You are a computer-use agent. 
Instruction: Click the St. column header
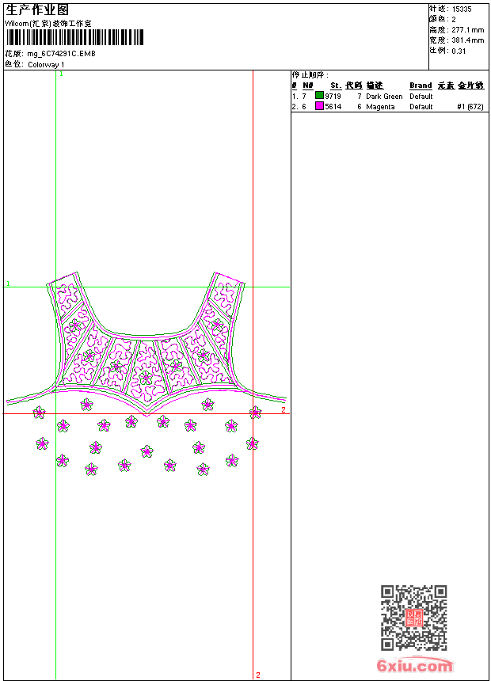click(x=336, y=86)
